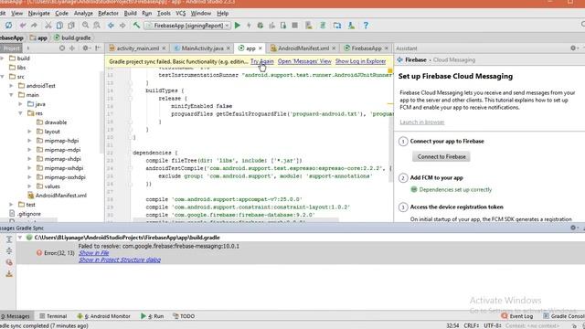Expand the java folder in tree
Image resolution: width=585 pixels, height=329 pixels.
(20, 104)
